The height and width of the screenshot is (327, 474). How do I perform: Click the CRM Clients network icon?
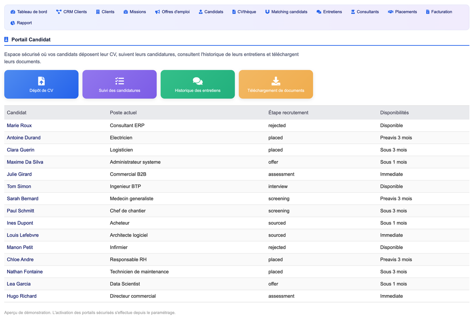tap(59, 12)
